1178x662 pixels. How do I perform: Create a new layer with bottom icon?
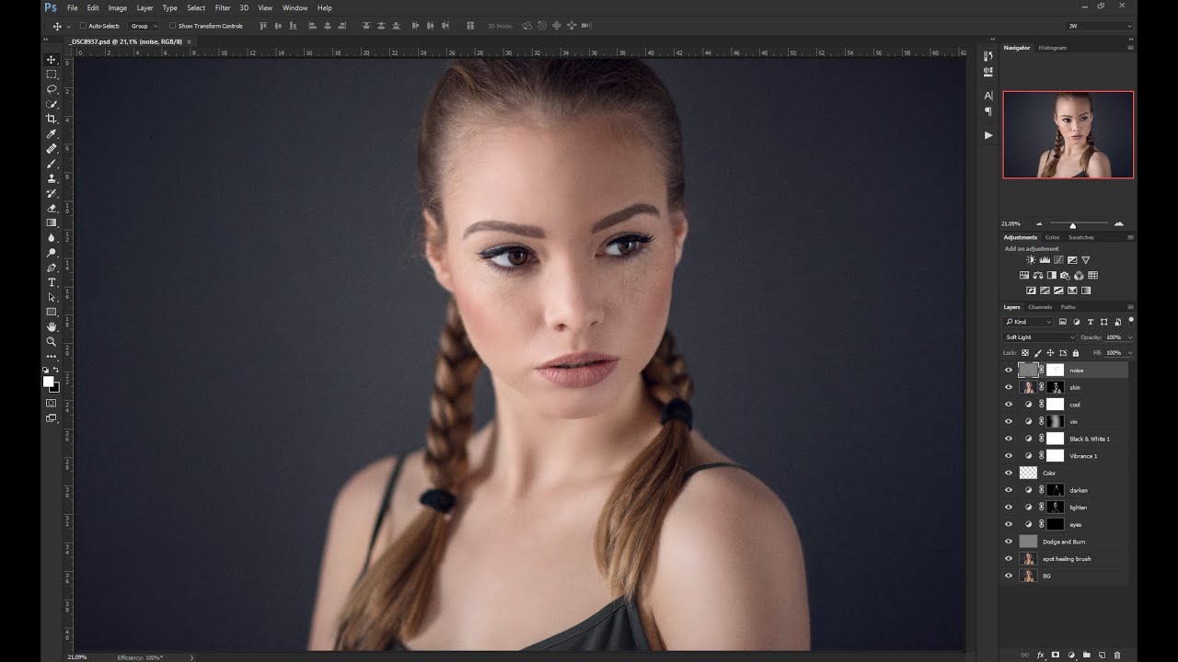coord(1102,656)
